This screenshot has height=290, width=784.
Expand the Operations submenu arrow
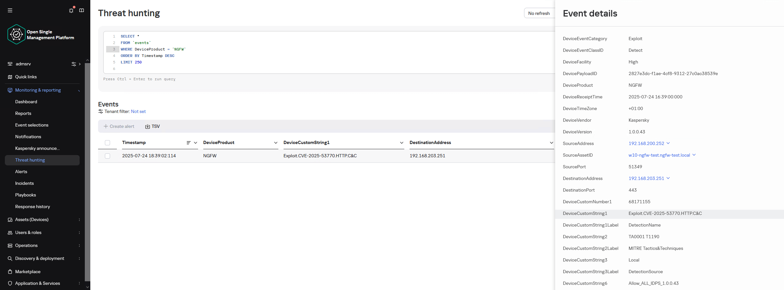coord(79,246)
